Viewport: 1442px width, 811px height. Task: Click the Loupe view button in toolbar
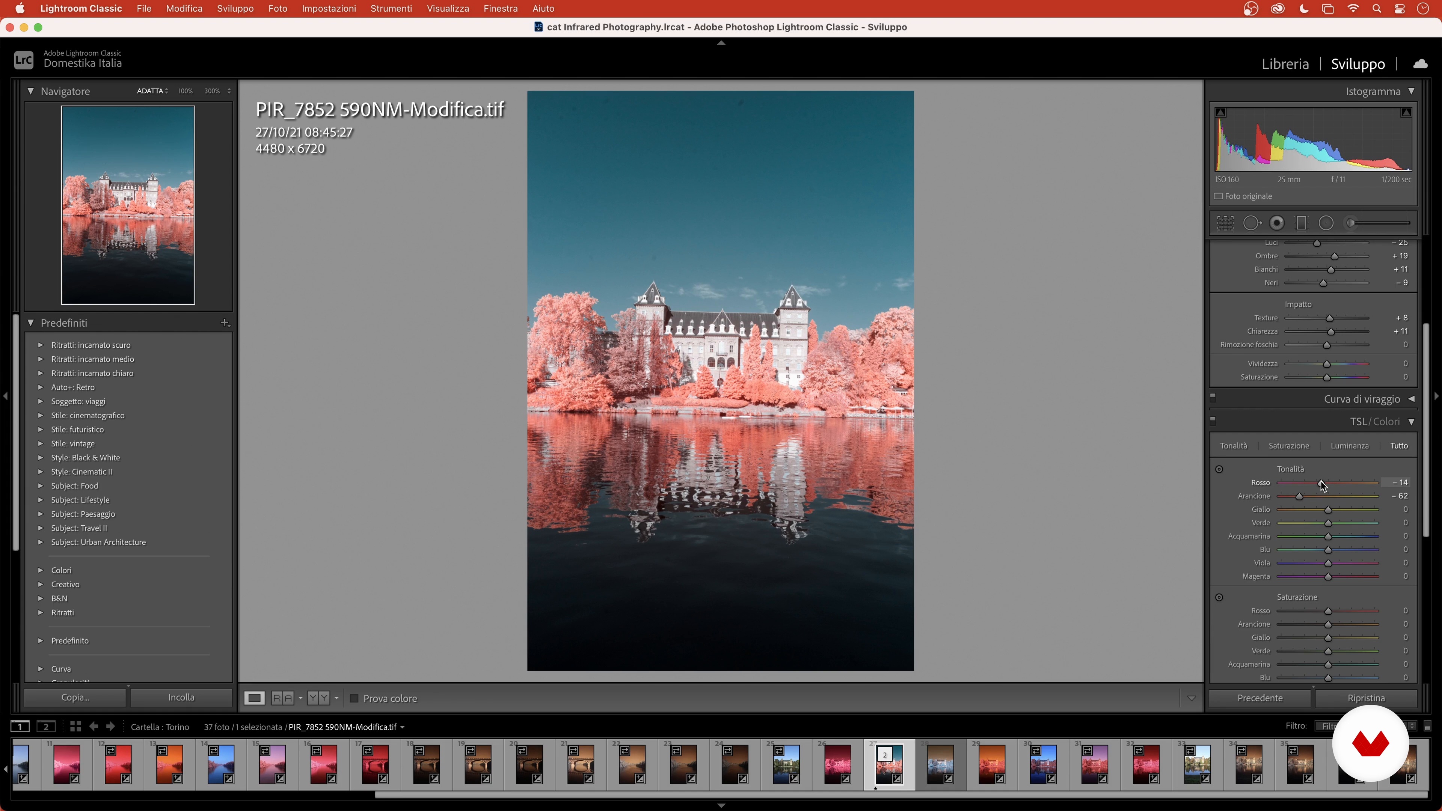pos(254,698)
